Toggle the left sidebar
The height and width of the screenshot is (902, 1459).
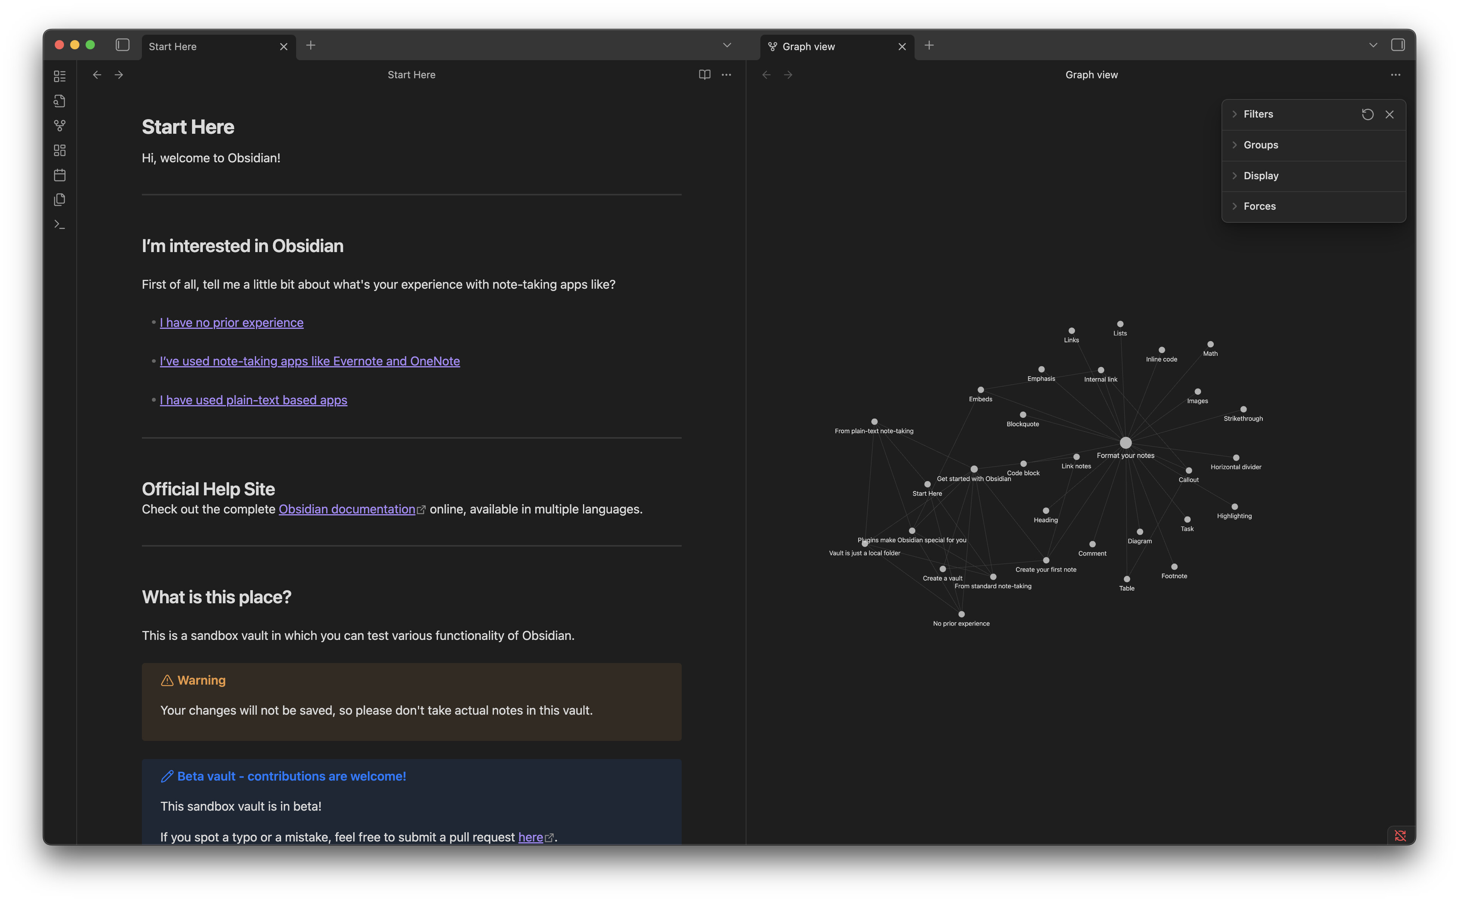tap(122, 45)
